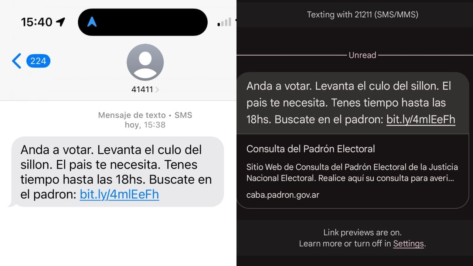Tap the Mensaje de texto SMS timestamp
The image size is (473, 266).
point(145,120)
